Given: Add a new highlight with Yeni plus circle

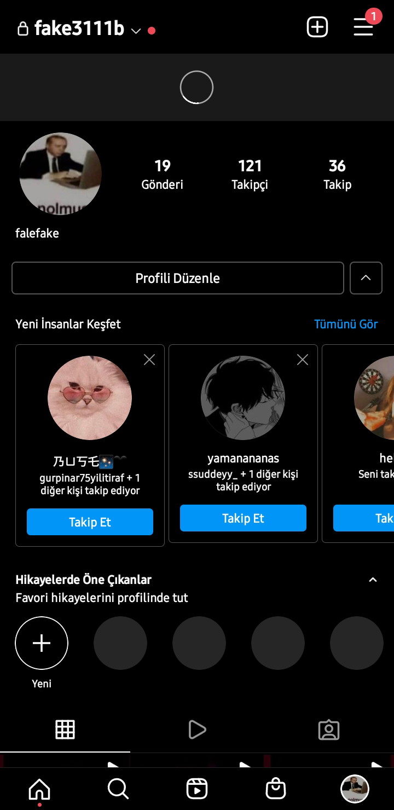Looking at the screenshot, I should tap(42, 643).
